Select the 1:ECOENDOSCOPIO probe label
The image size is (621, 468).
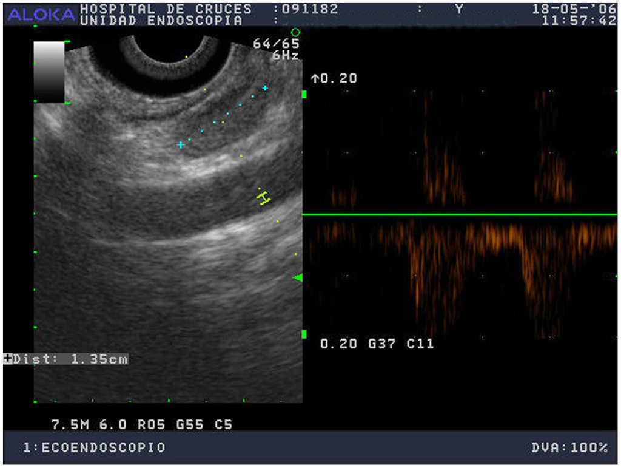(x=94, y=447)
